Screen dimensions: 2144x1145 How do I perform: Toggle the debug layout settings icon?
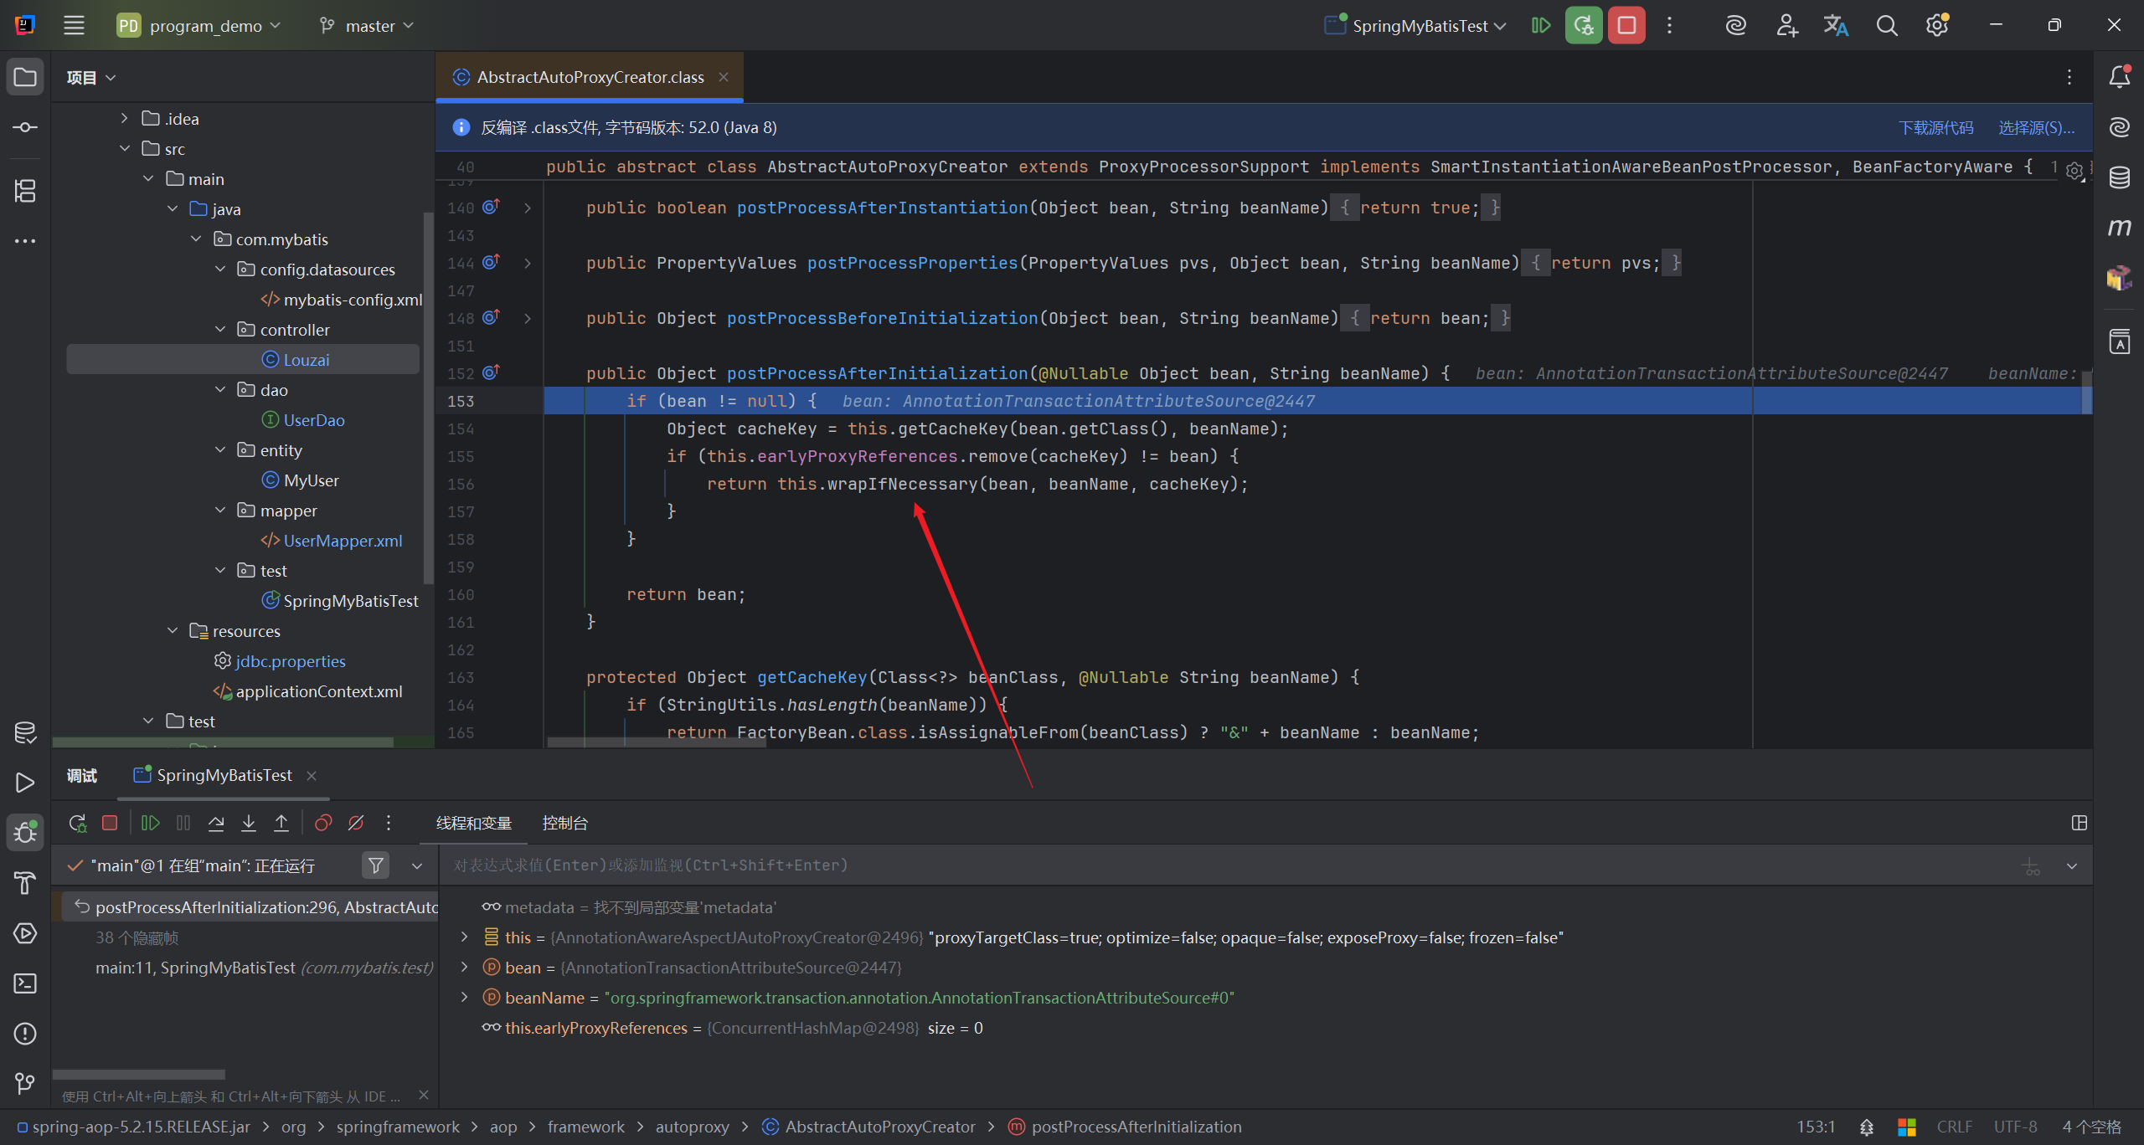[2079, 824]
